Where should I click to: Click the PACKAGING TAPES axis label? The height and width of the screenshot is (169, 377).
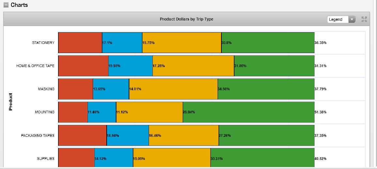click(x=38, y=135)
